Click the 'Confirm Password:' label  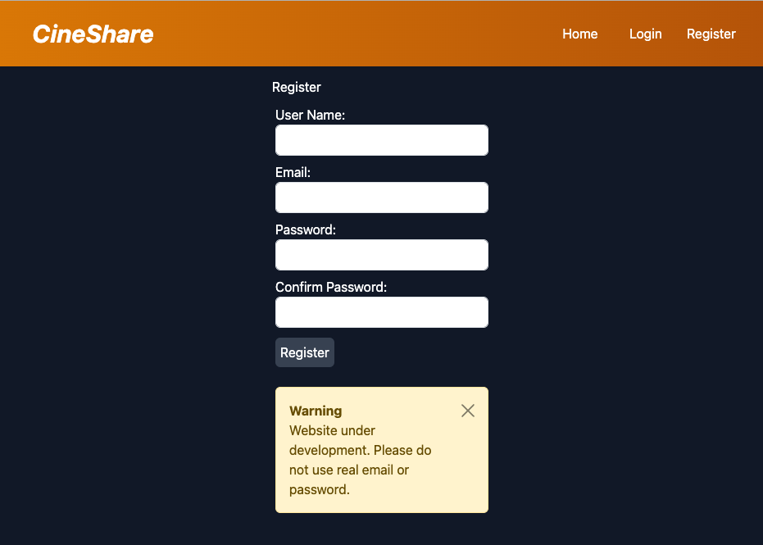(331, 287)
